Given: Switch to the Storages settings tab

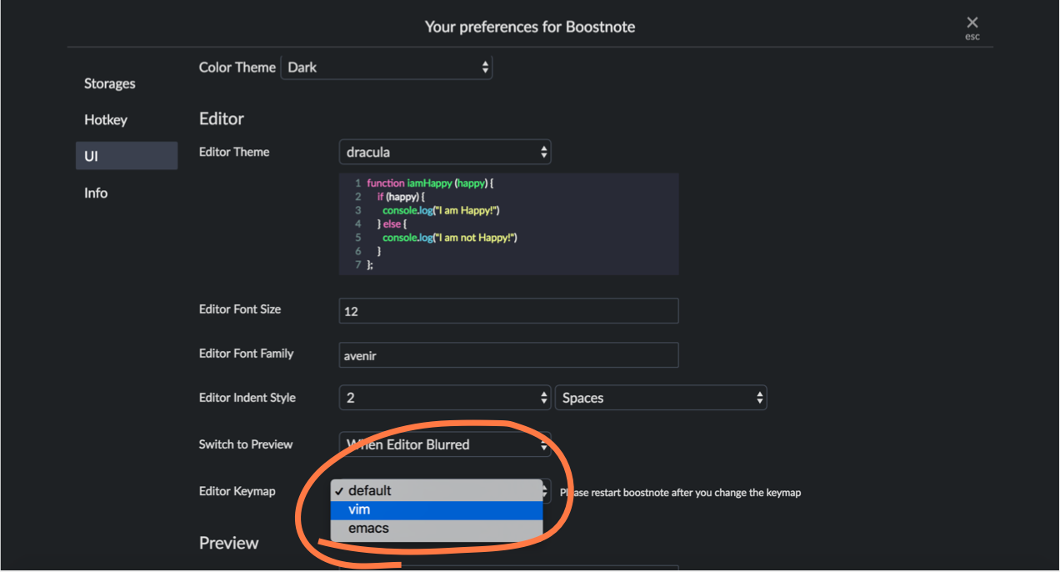Looking at the screenshot, I should [109, 83].
